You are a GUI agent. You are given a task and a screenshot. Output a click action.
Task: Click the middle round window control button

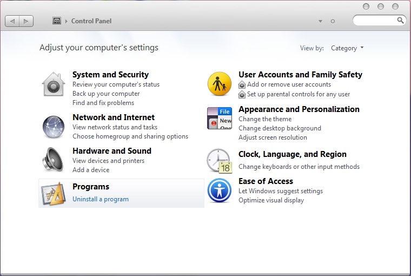(381, 6)
